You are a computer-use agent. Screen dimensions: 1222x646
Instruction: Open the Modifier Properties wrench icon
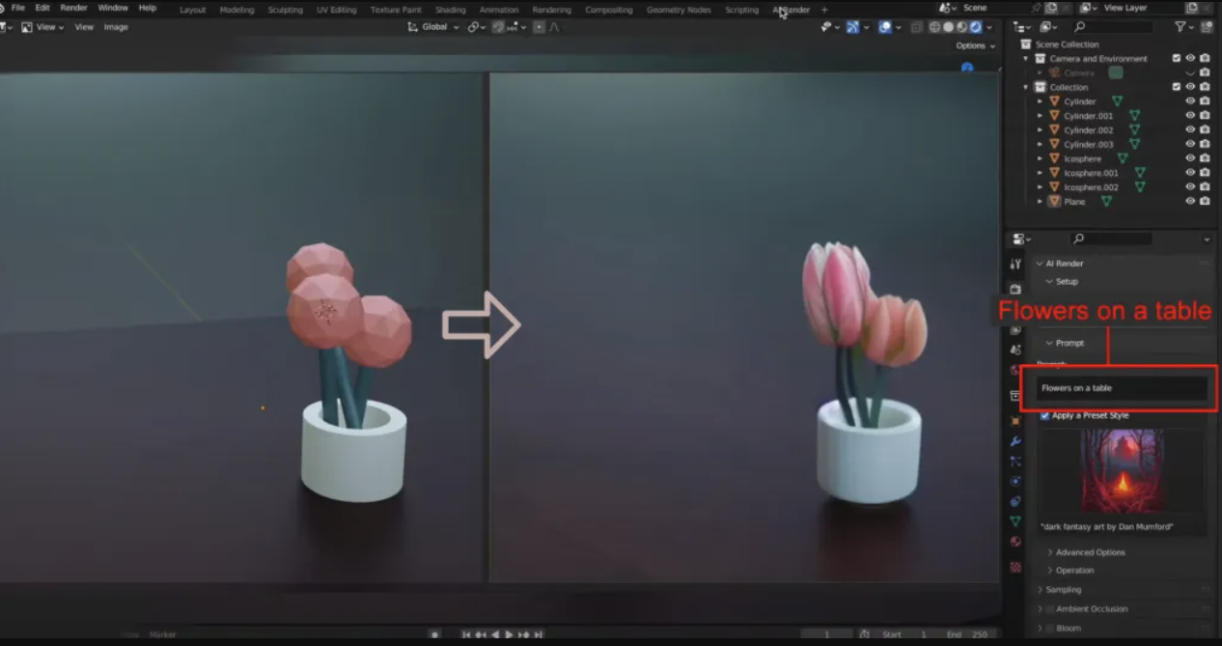point(1015,440)
